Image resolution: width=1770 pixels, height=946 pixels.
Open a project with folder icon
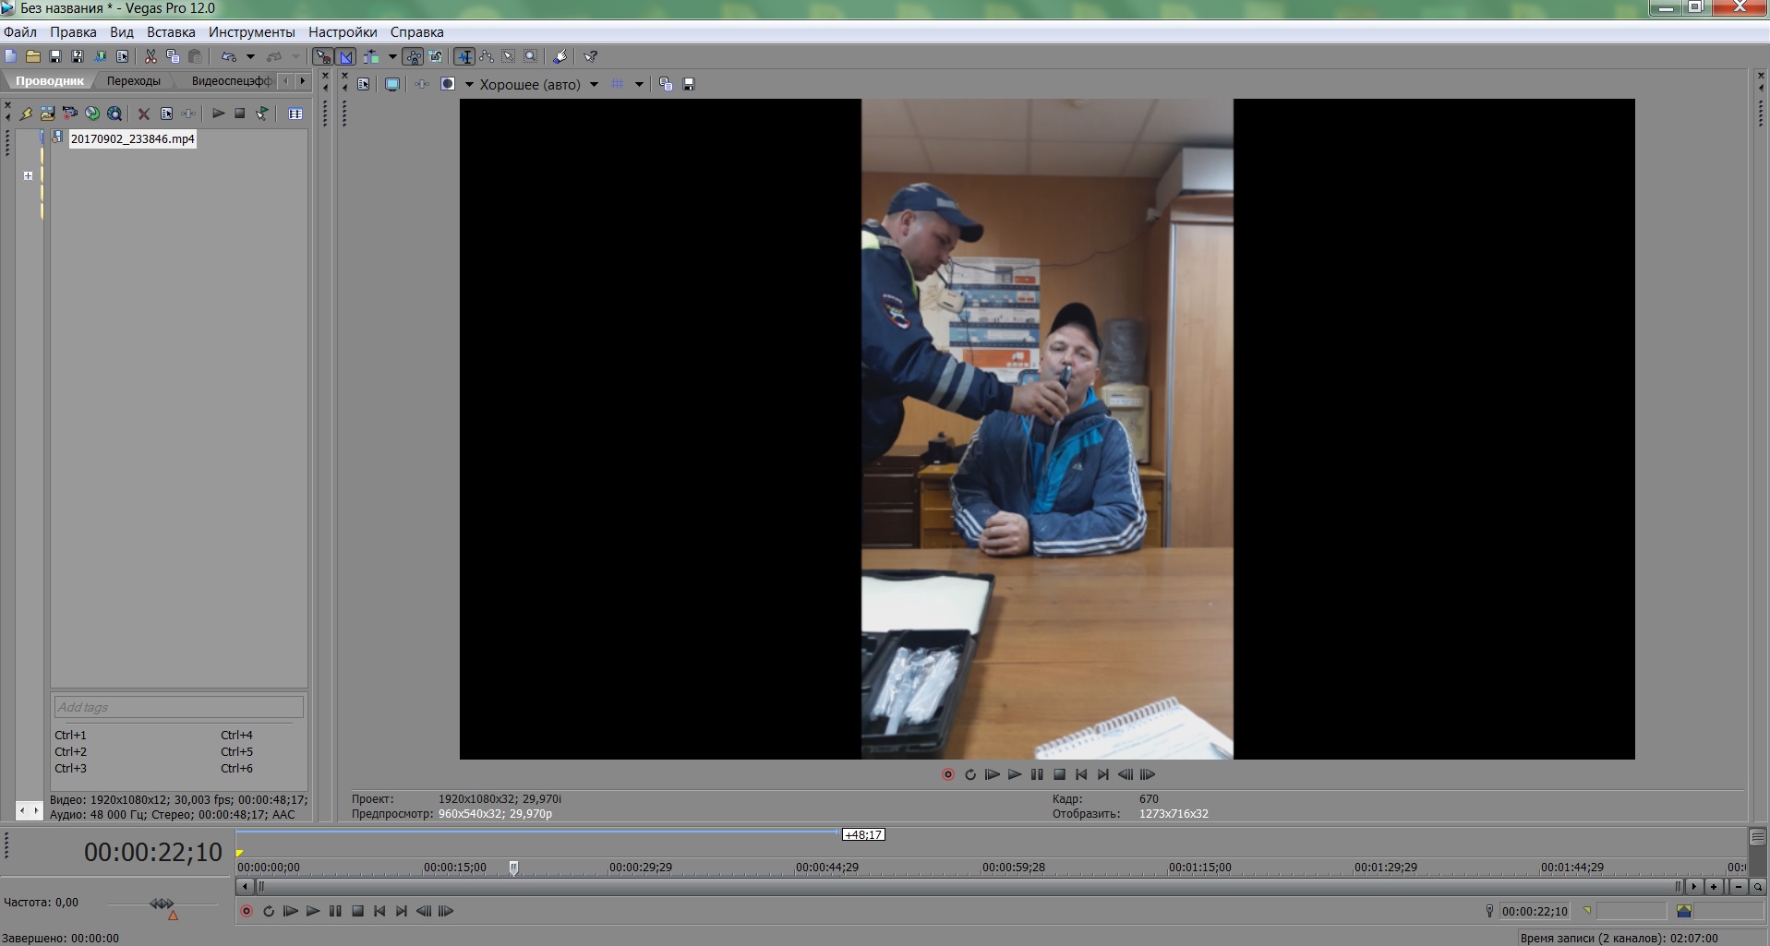click(32, 56)
